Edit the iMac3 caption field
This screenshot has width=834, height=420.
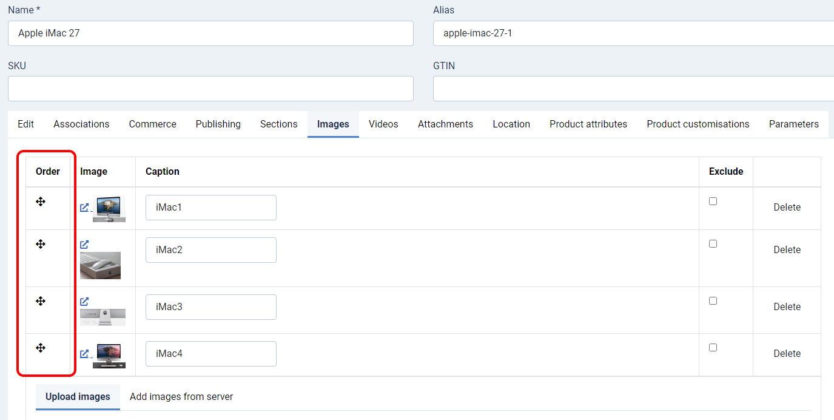211,307
